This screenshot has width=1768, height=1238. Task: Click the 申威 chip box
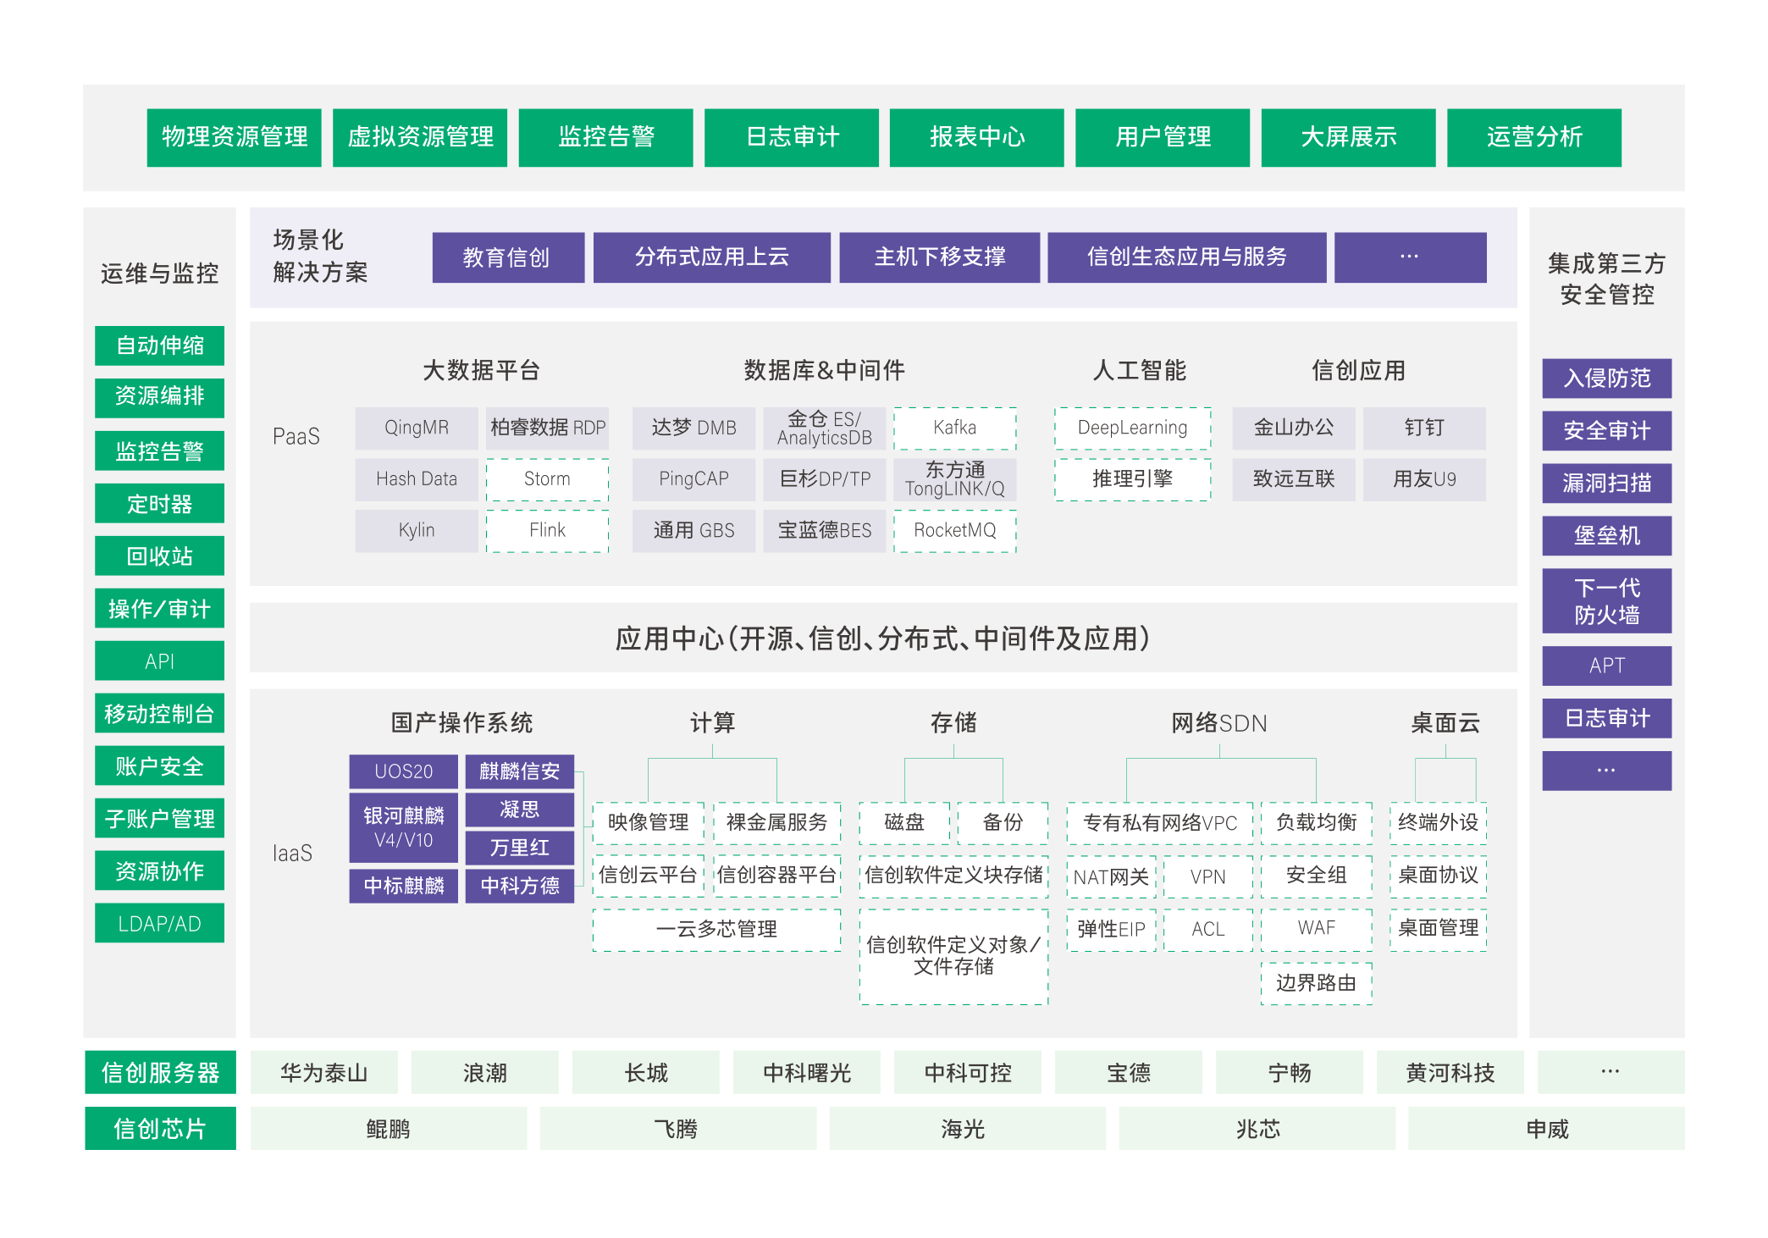coord(1547,1129)
